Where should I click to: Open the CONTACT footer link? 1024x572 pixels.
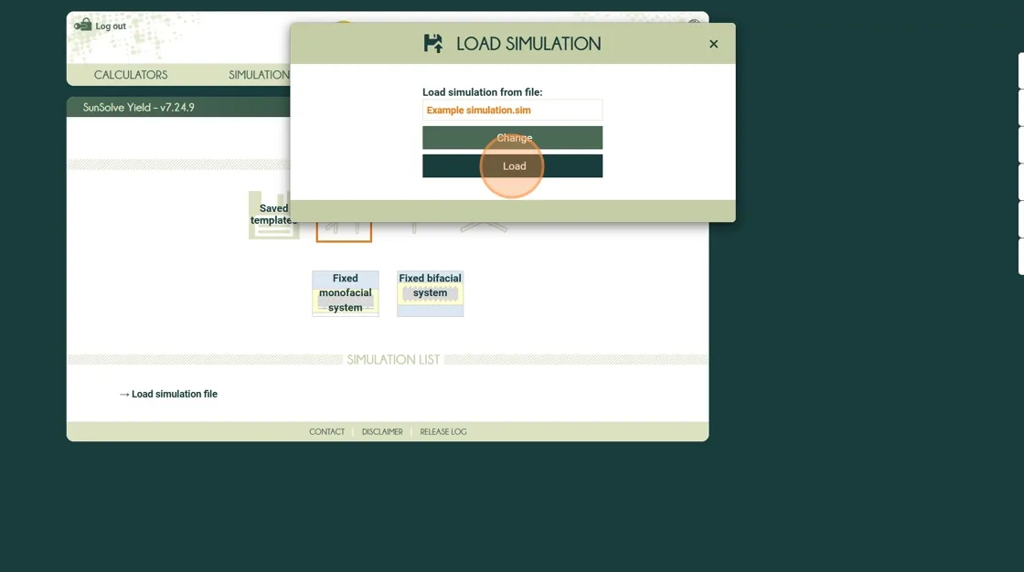pos(326,432)
